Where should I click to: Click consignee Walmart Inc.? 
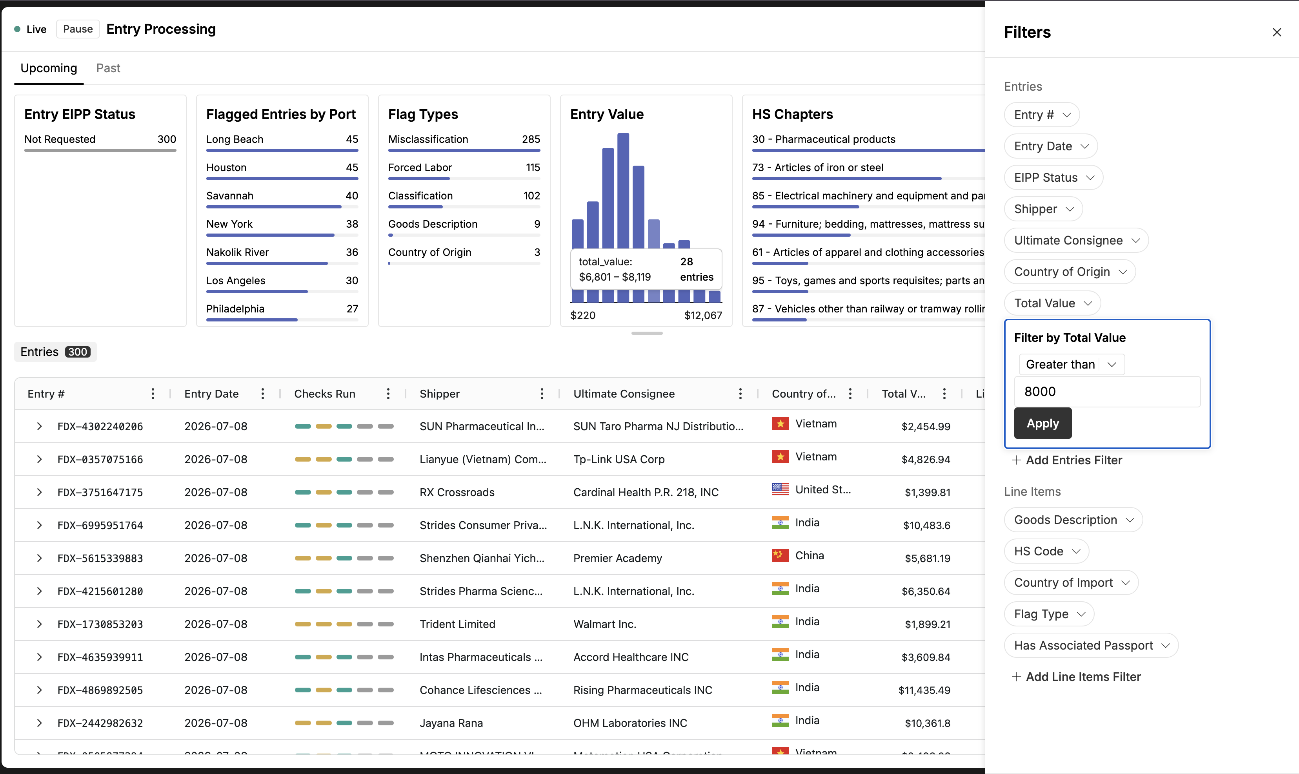[x=604, y=624]
